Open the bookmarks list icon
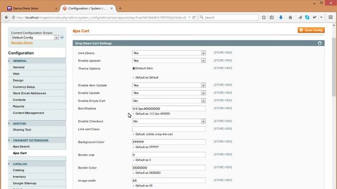Image resolution: width=337 pixels, height=189 pixels. click(x=272, y=17)
